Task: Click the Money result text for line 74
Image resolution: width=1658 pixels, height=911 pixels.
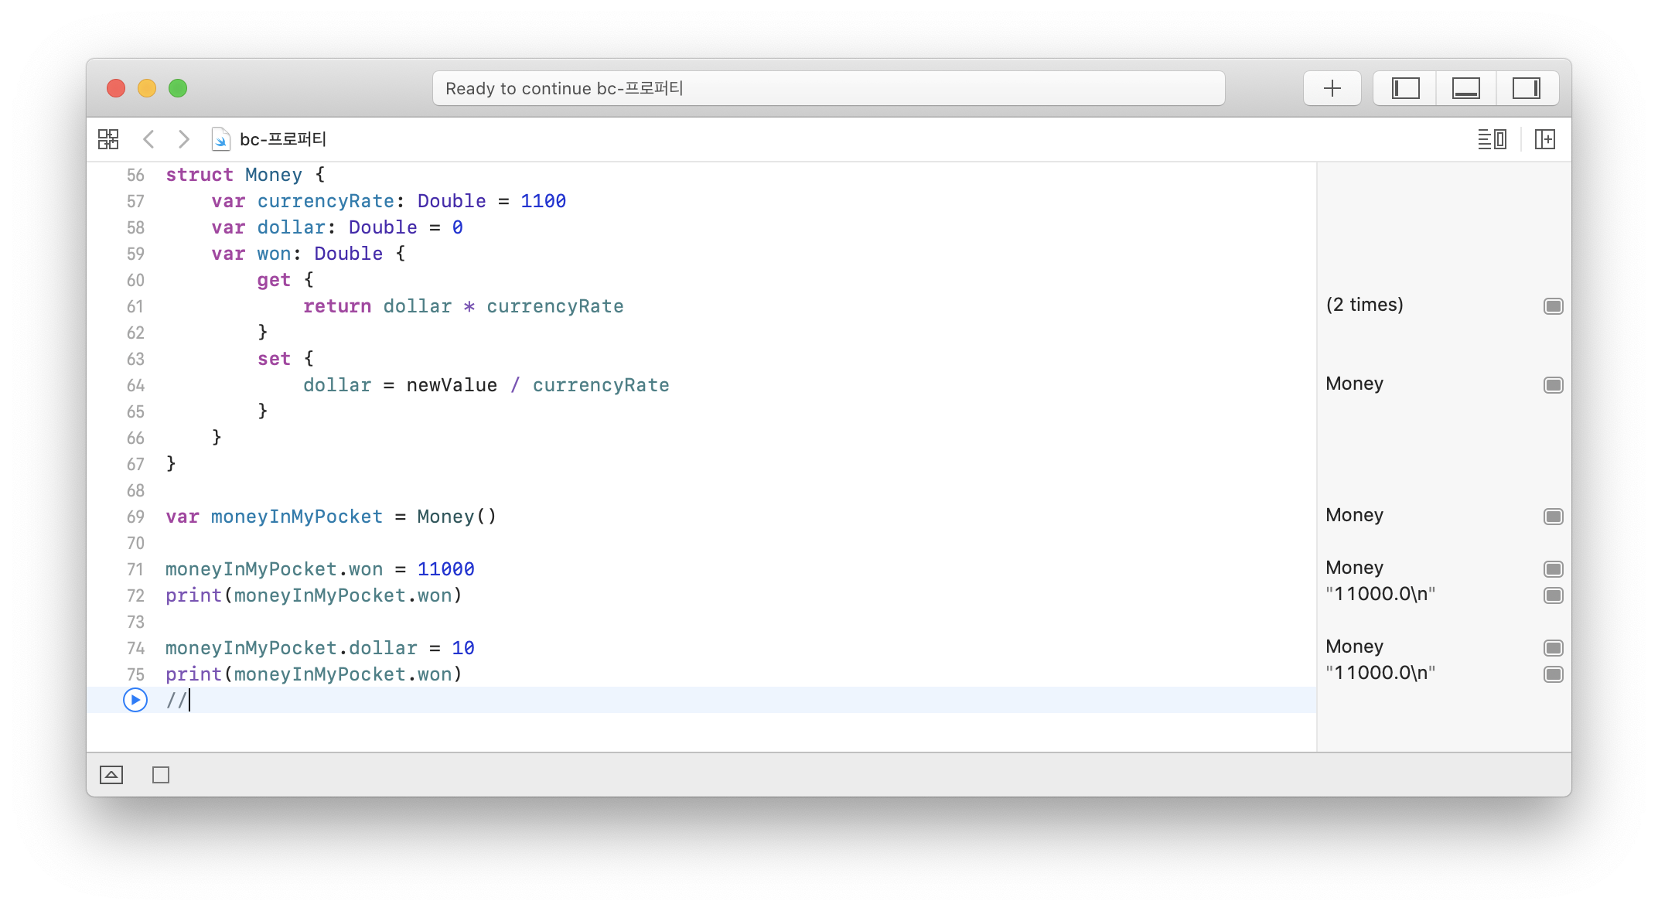Action: [1354, 647]
